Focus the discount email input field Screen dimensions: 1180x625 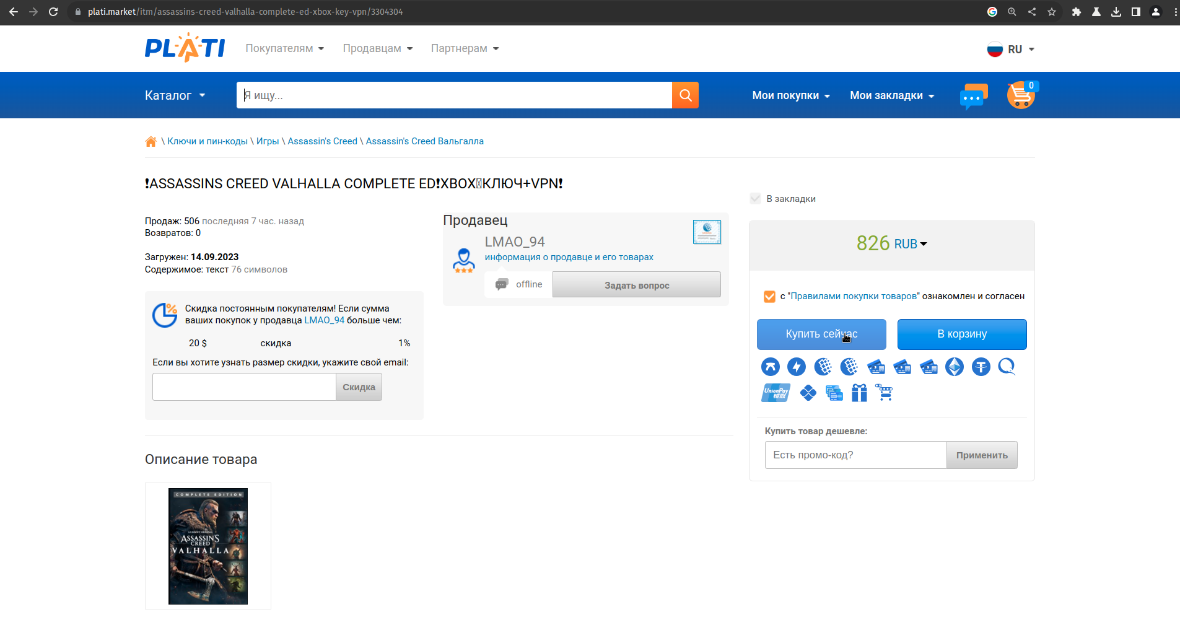click(244, 387)
